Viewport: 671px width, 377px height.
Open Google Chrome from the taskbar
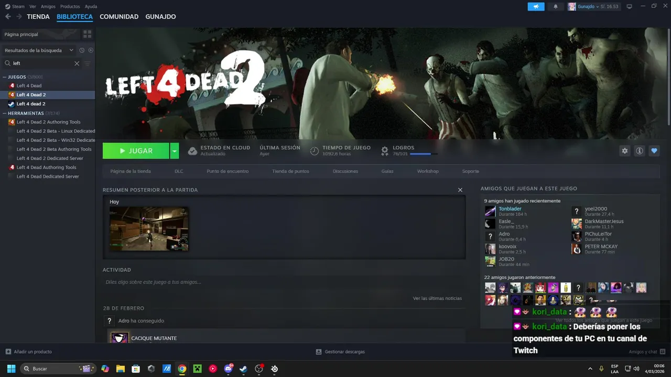(x=181, y=369)
